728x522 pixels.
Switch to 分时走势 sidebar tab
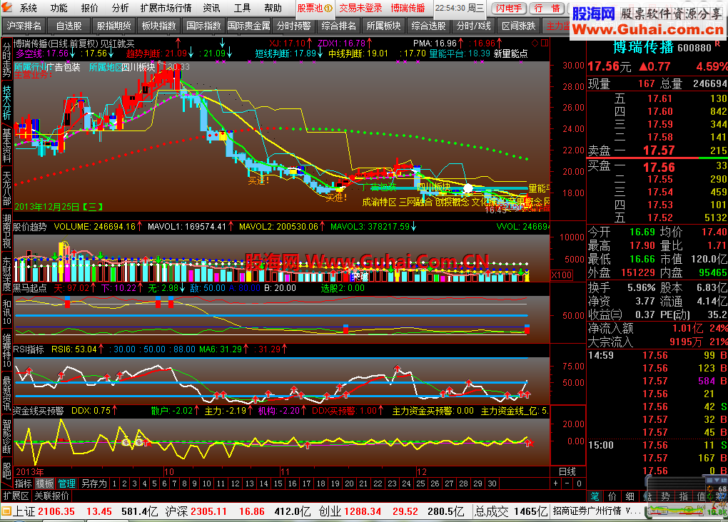(x=6, y=61)
